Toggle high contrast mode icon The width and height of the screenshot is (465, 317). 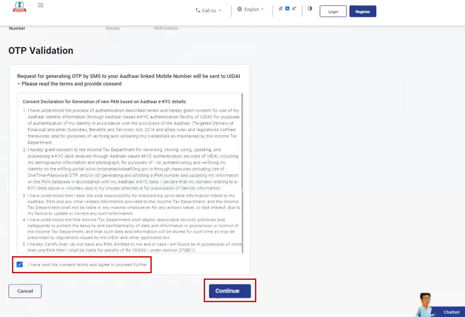[x=310, y=8]
